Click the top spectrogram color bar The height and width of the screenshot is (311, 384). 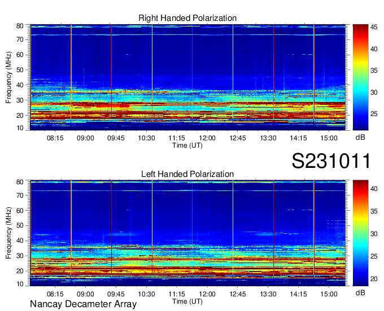click(x=360, y=77)
